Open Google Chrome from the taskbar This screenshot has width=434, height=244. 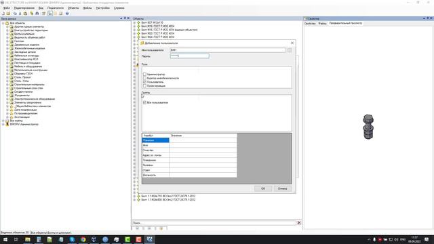83,239
